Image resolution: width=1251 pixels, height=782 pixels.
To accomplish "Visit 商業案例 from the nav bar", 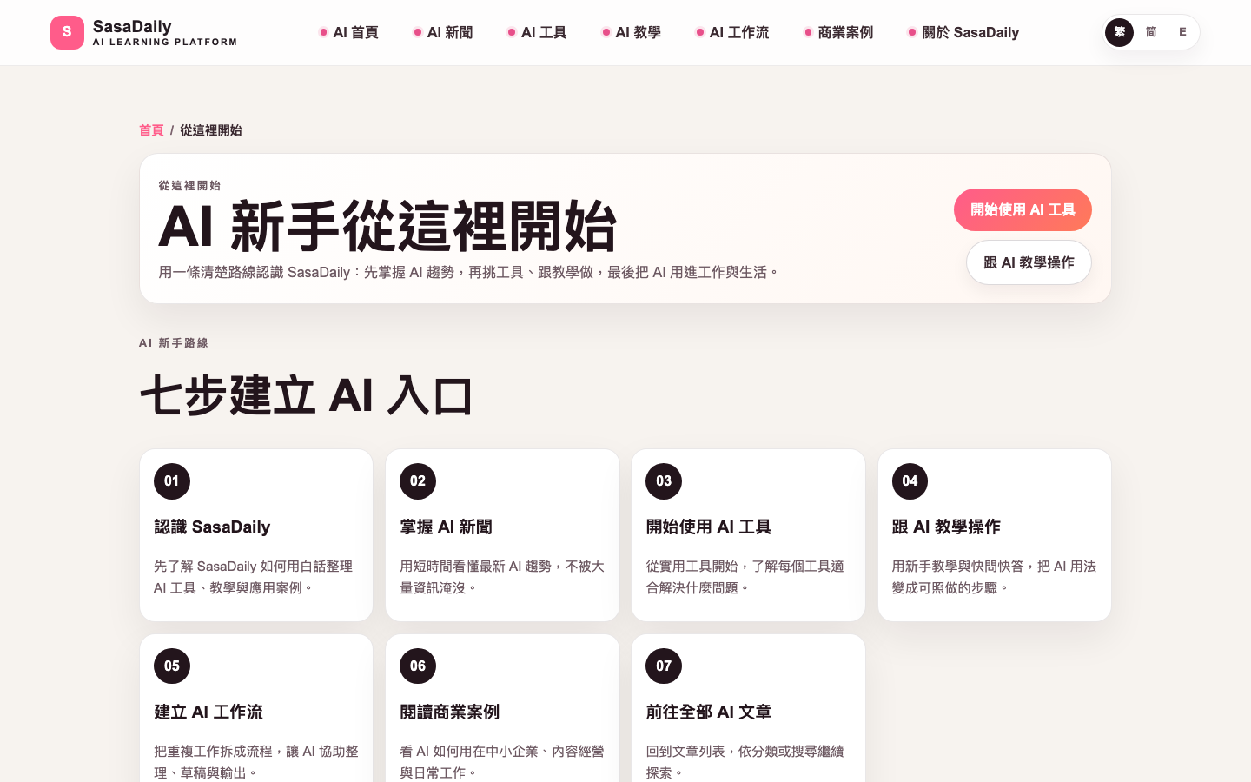I will pos(838,32).
